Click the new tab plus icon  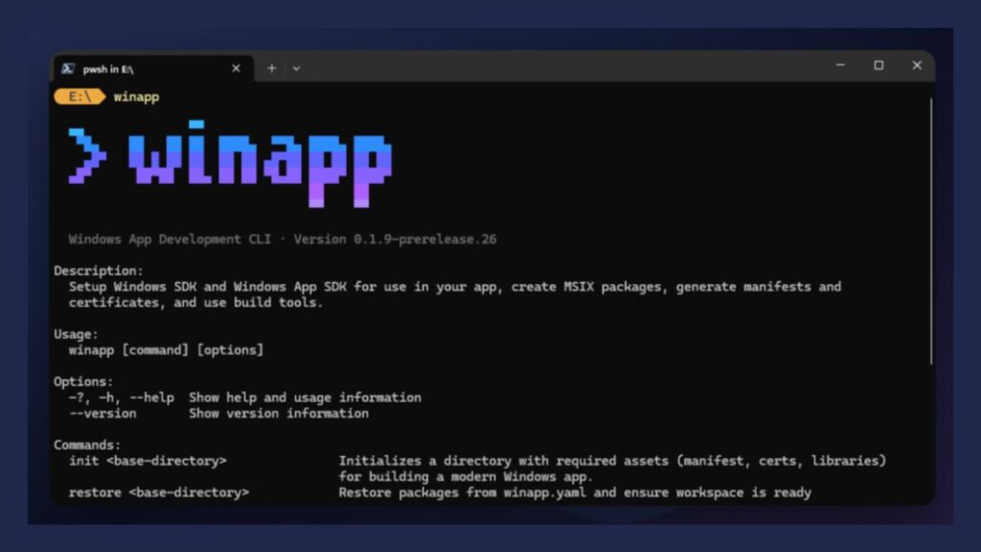click(x=271, y=68)
